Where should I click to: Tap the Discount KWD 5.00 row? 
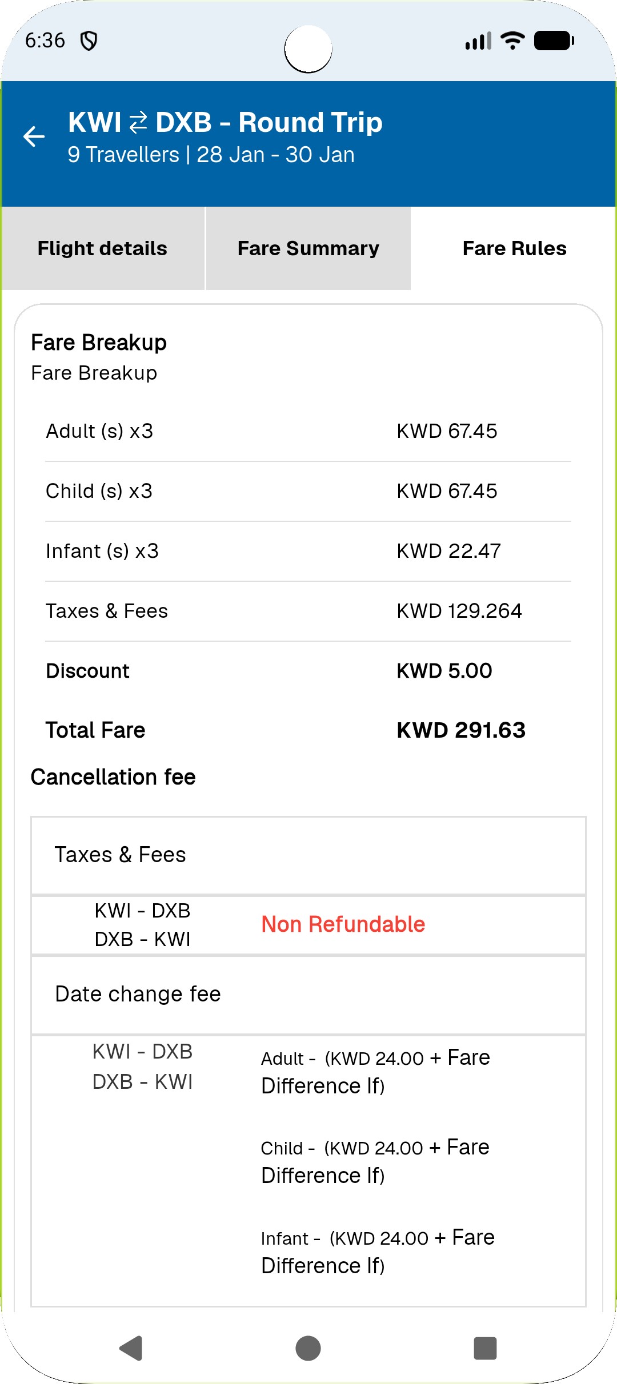click(308, 671)
